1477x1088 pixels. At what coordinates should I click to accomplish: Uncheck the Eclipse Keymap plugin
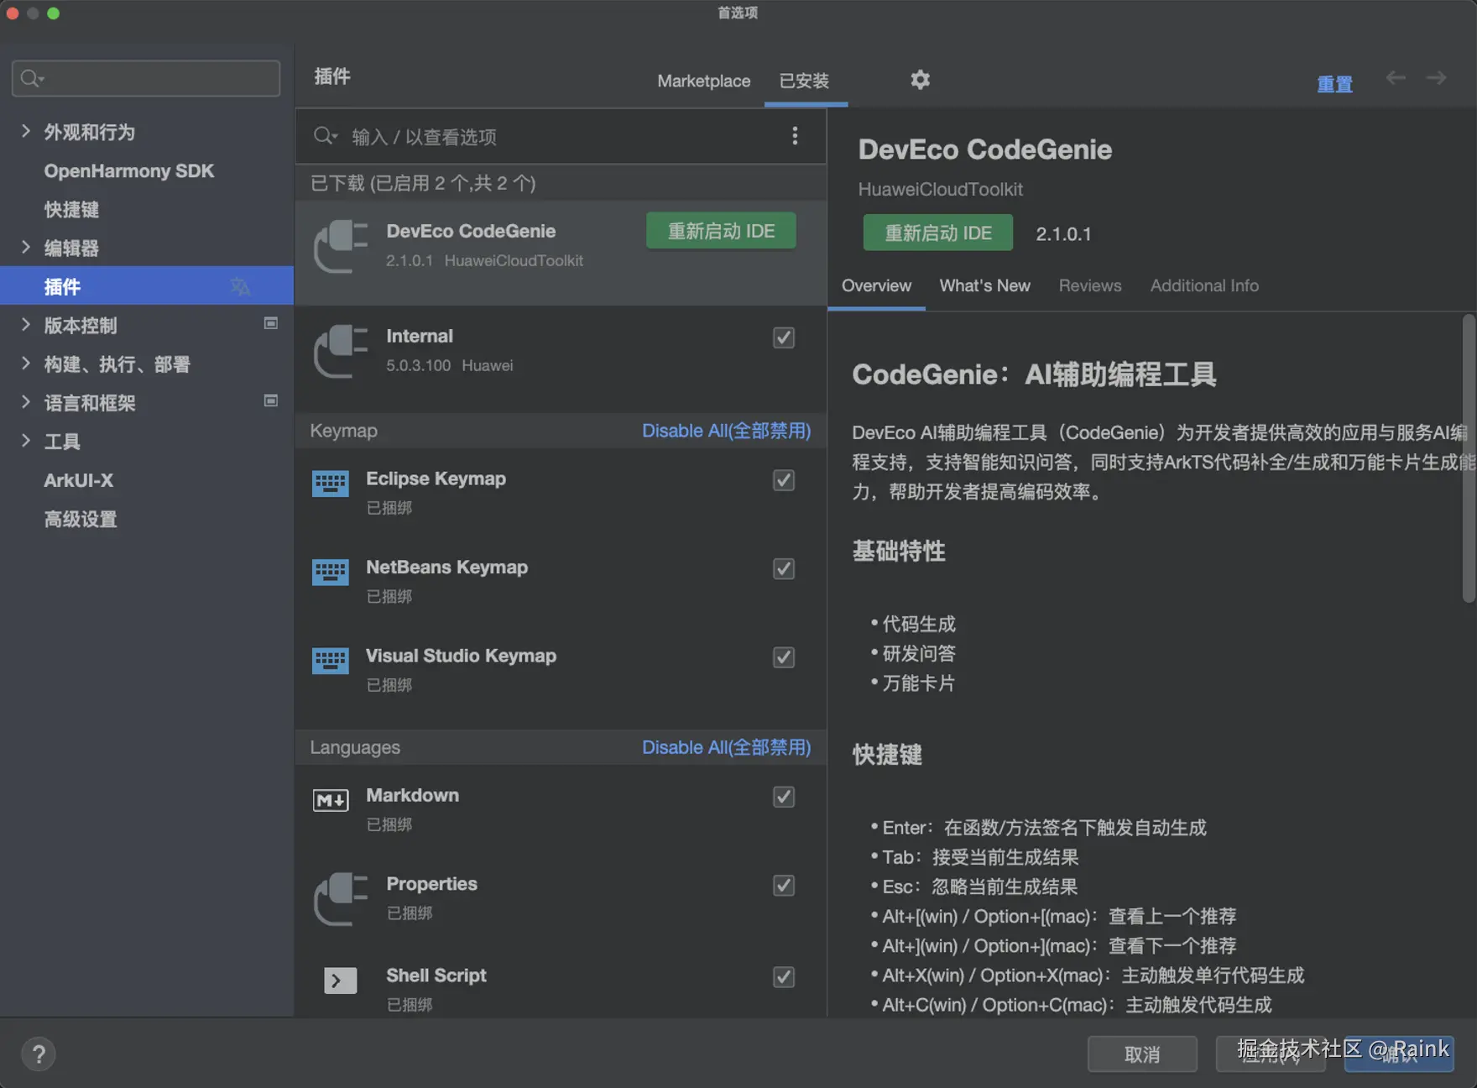click(784, 480)
